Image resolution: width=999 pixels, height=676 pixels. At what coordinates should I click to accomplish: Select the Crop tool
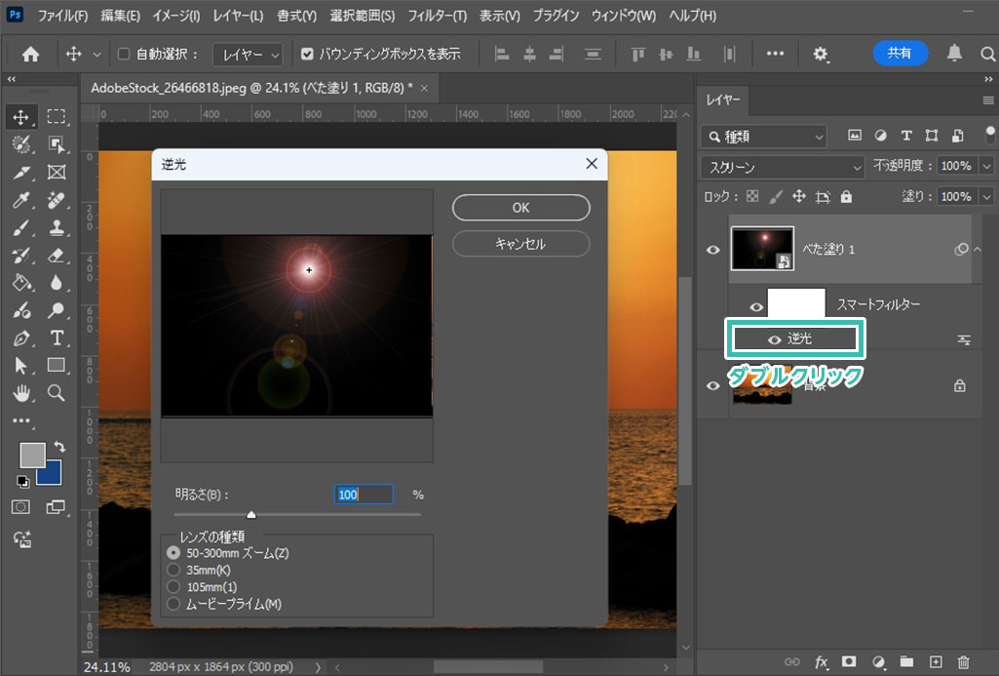(21, 173)
